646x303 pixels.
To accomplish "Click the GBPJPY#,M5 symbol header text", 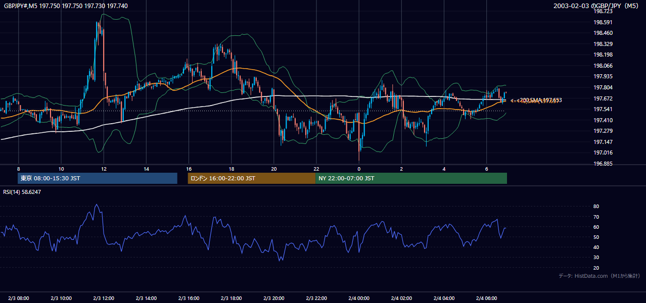I will pyautogui.click(x=66, y=6).
